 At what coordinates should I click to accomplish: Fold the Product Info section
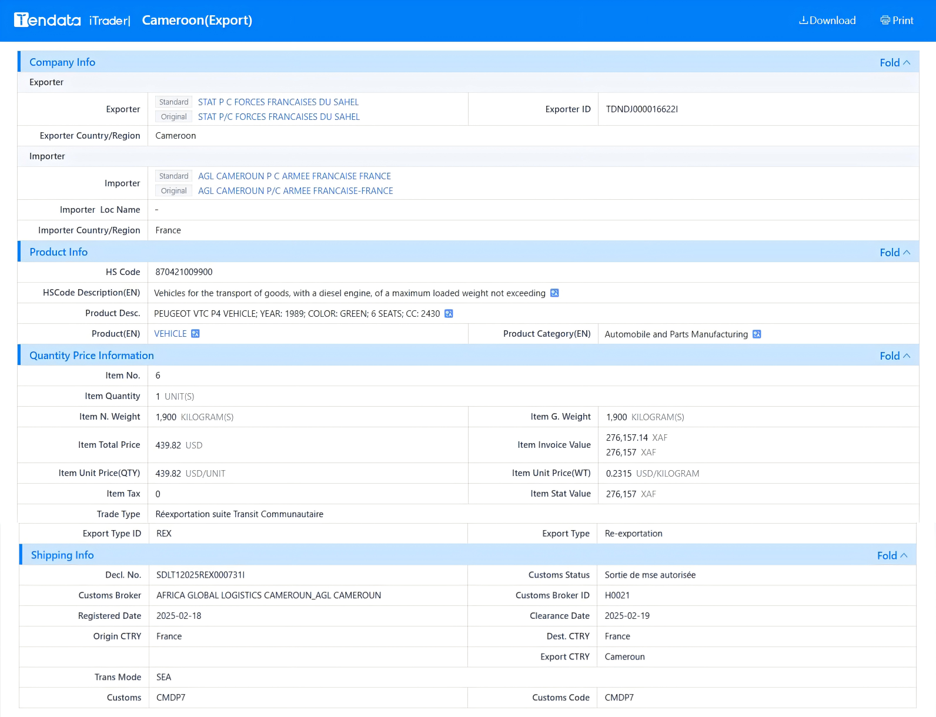point(895,252)
